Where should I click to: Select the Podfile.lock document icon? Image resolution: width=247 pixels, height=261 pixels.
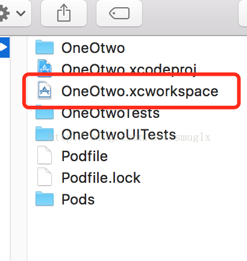coord(45,177)
